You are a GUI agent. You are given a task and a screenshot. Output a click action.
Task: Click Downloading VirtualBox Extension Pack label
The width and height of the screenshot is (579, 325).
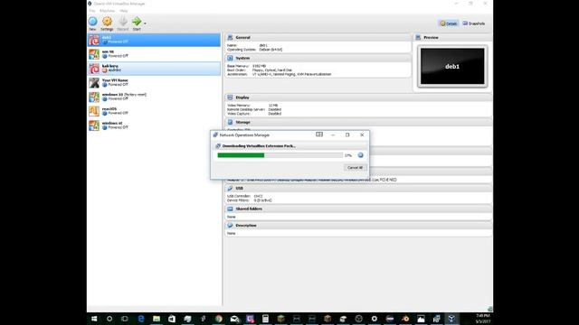259,146
